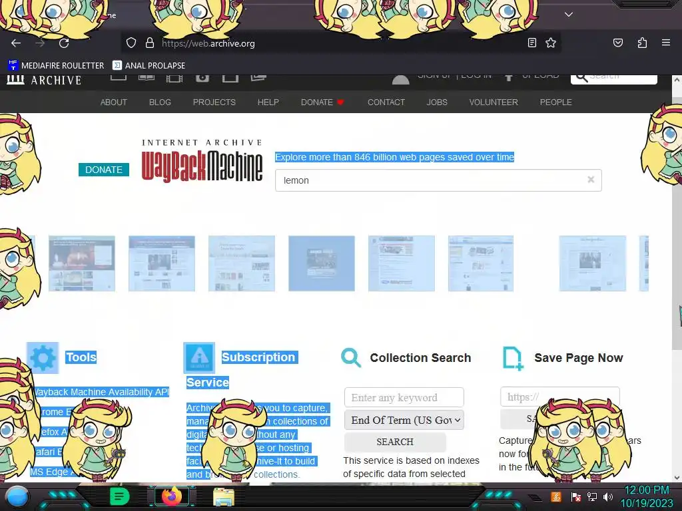
Task: Open the second site thumbnail
Action: pyautogui.click(x=162, y=263)
